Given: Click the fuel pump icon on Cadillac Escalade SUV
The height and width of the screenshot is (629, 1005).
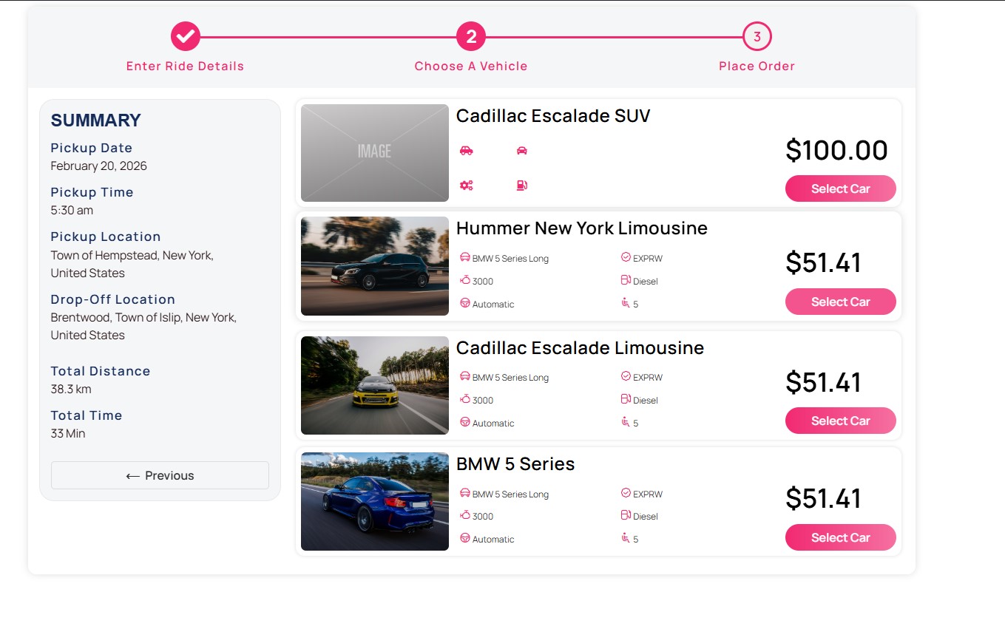Looking at the screenshot, I should tap(522, 186).
